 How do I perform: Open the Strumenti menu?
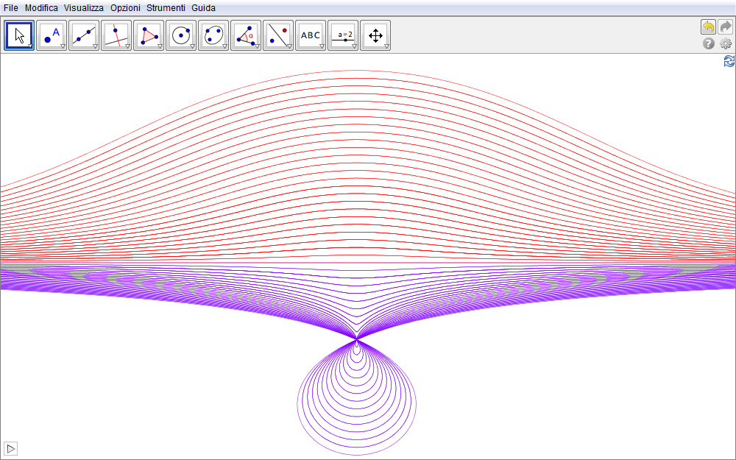click(166, 7)
